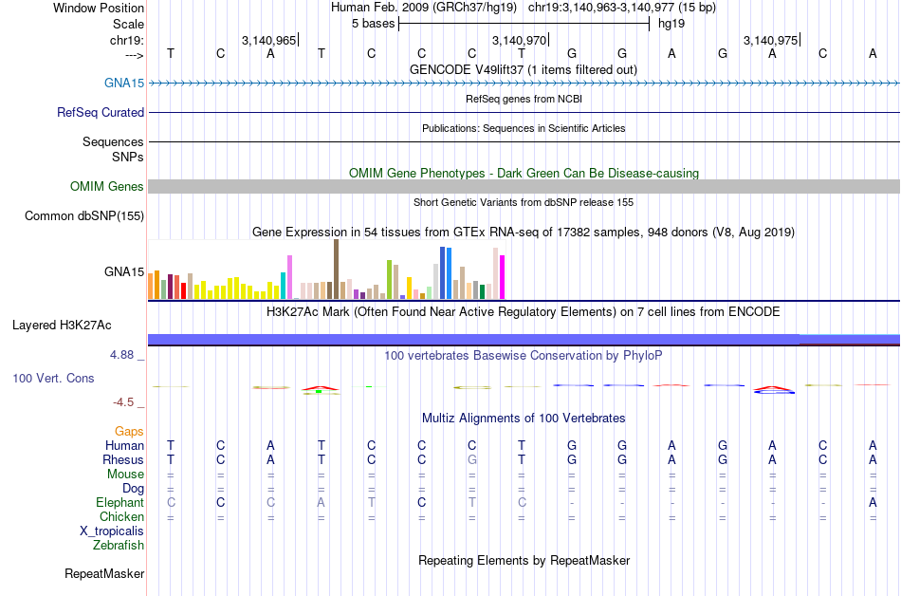Click the gray mismatched G in Rhesus row
This screenshot has width=901, height=596.
(x=471, y=459)
